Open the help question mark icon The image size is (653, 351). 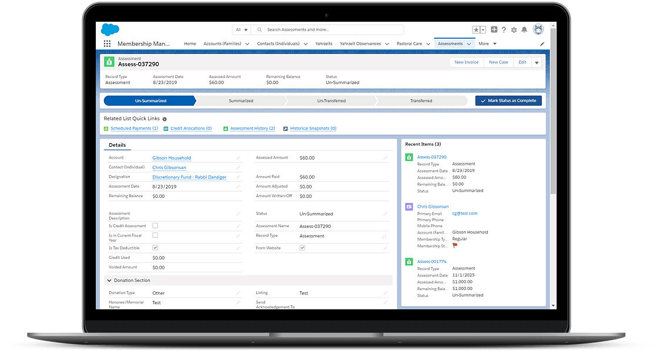(x=504, y=30)
